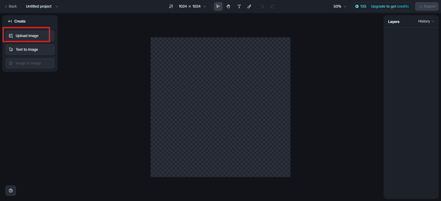This screenshot has height=201, width=441.
Task: Click the redo arrow
Action: click(x=272, y=6)
